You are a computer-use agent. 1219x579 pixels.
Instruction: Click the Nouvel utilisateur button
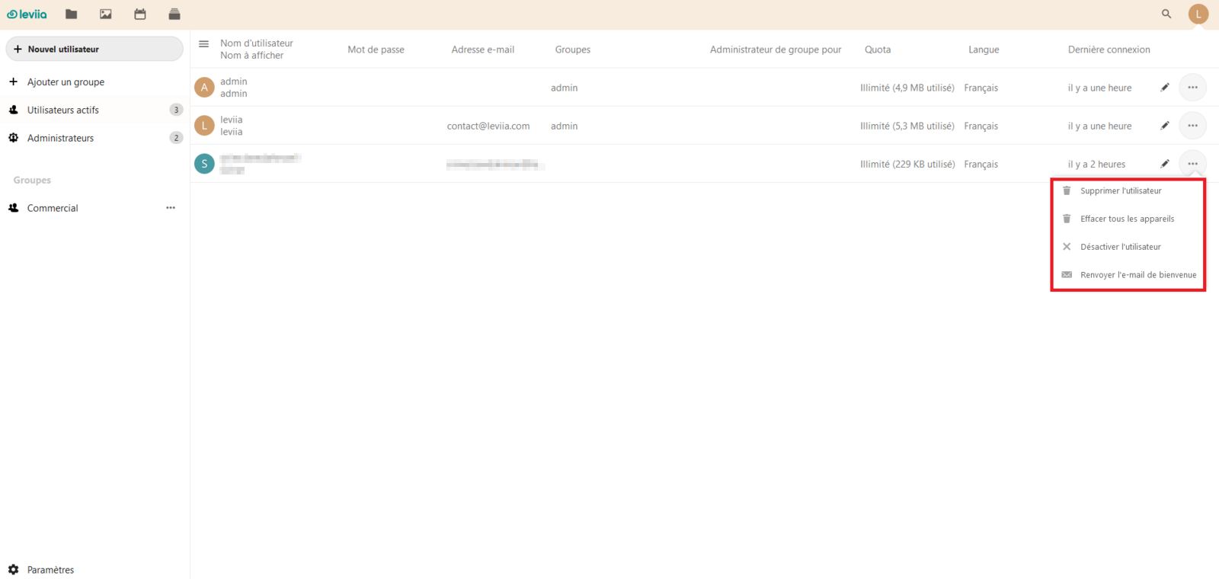point(94,49)
